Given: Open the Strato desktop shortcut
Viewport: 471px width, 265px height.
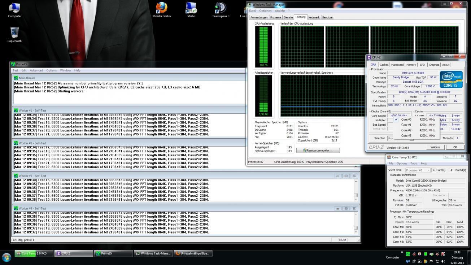Looking at the screenshot, I should [x=191, y=10].
